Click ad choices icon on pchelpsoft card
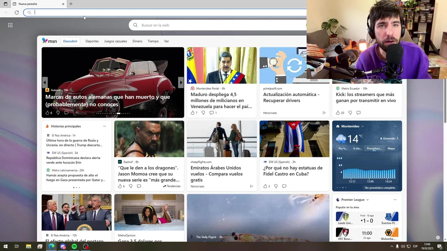Viewport: 447px width, 251px height. (324, 113)
